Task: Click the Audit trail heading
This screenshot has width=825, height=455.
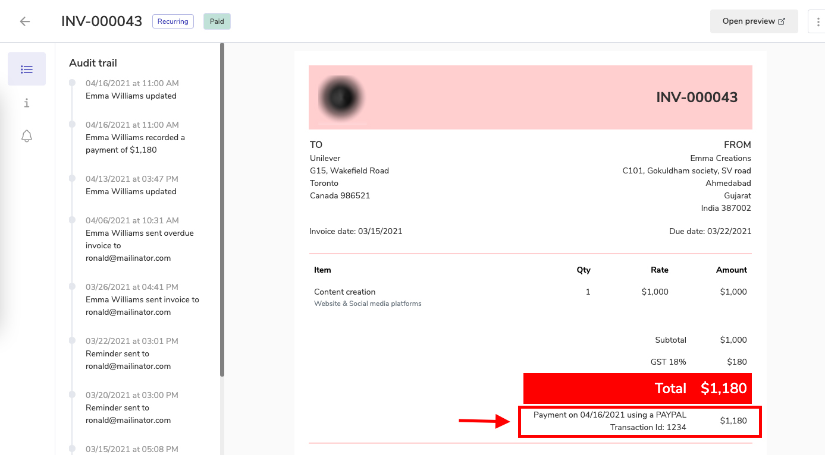Action: pyautogui.click(x=93, y=63)
